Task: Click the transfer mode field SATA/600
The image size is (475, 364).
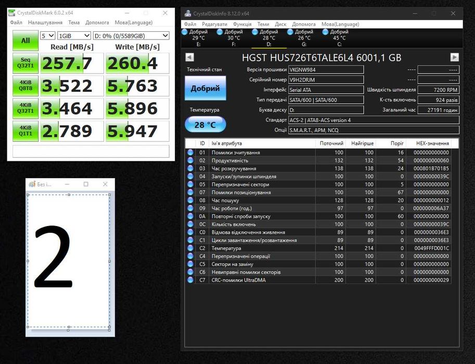Action: tap(326, 100)
